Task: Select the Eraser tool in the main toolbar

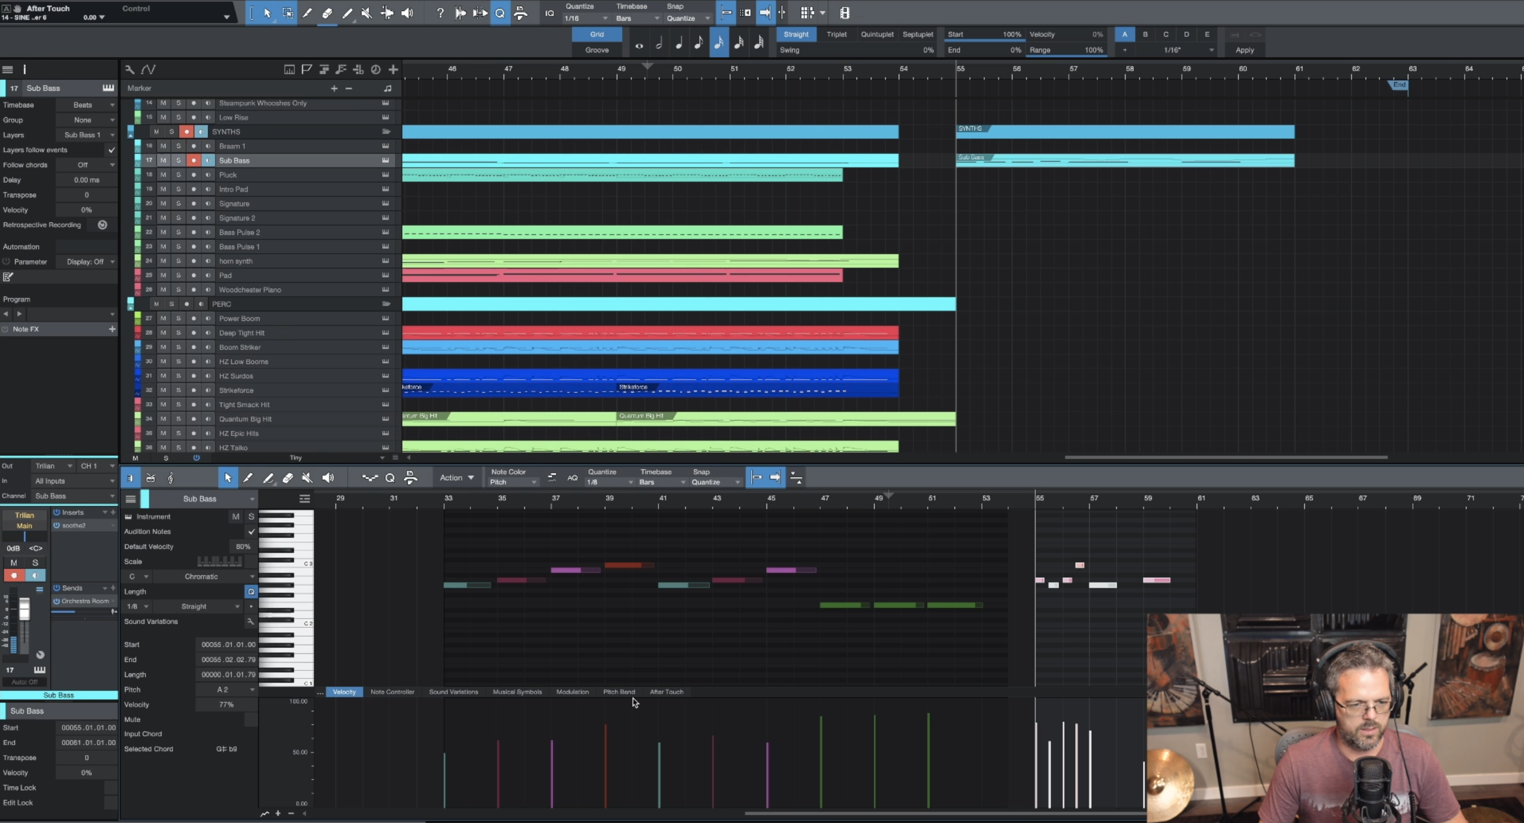Action: pyautogui.click(x=327, y=13)
